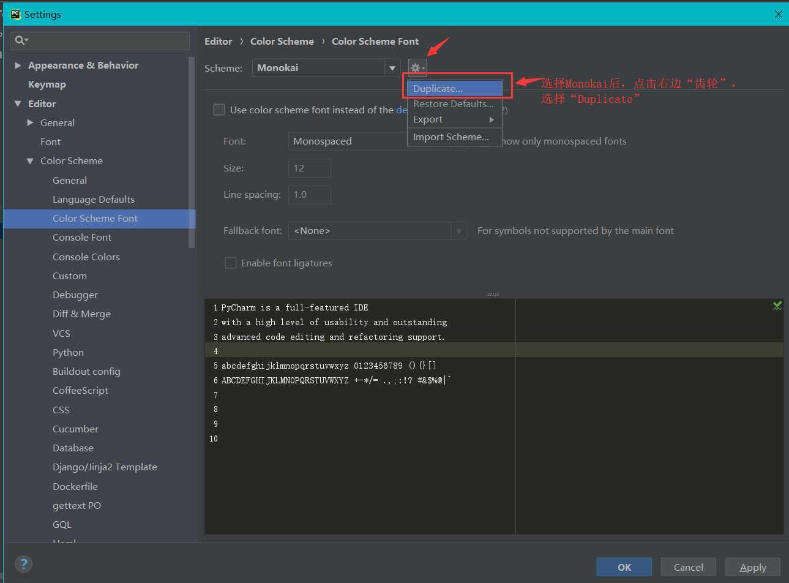Expand Appearance & Behavior section

[18, 66]
